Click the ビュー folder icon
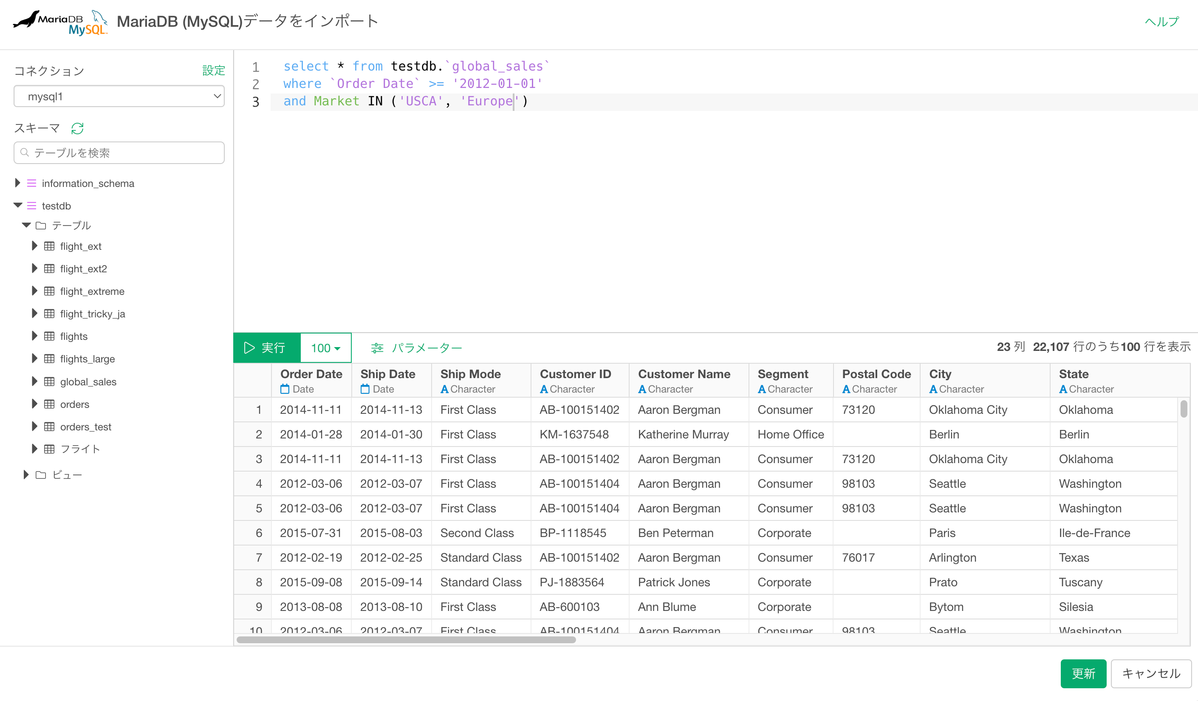1198x701 pixels. (x=41, y=475)
